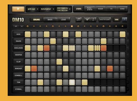
Task: Tap the winged swing icon button
Action: tap(87, 20)
